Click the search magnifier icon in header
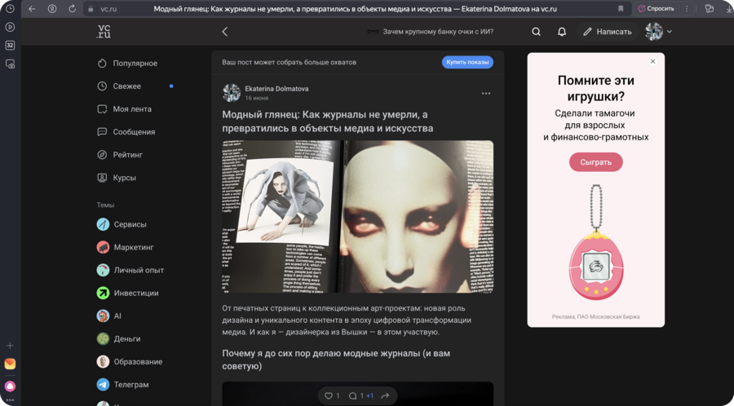This screenshot has width=734, height=406. point(536,32)
